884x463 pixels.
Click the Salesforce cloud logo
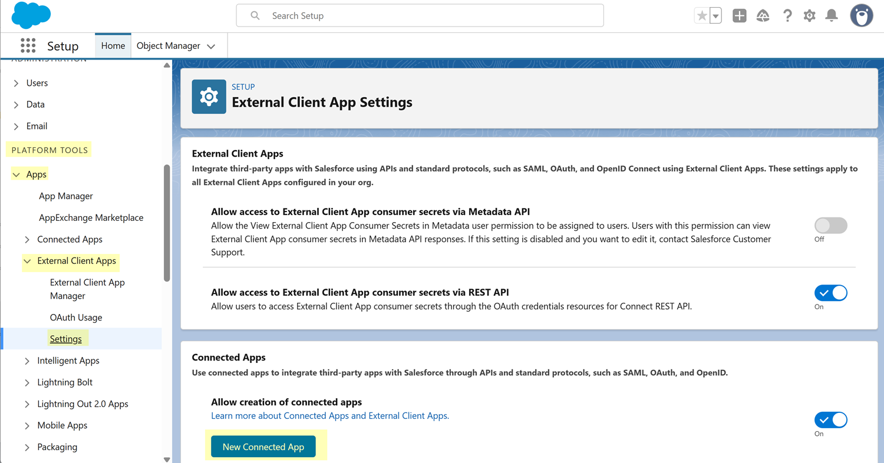pos(31,15)
